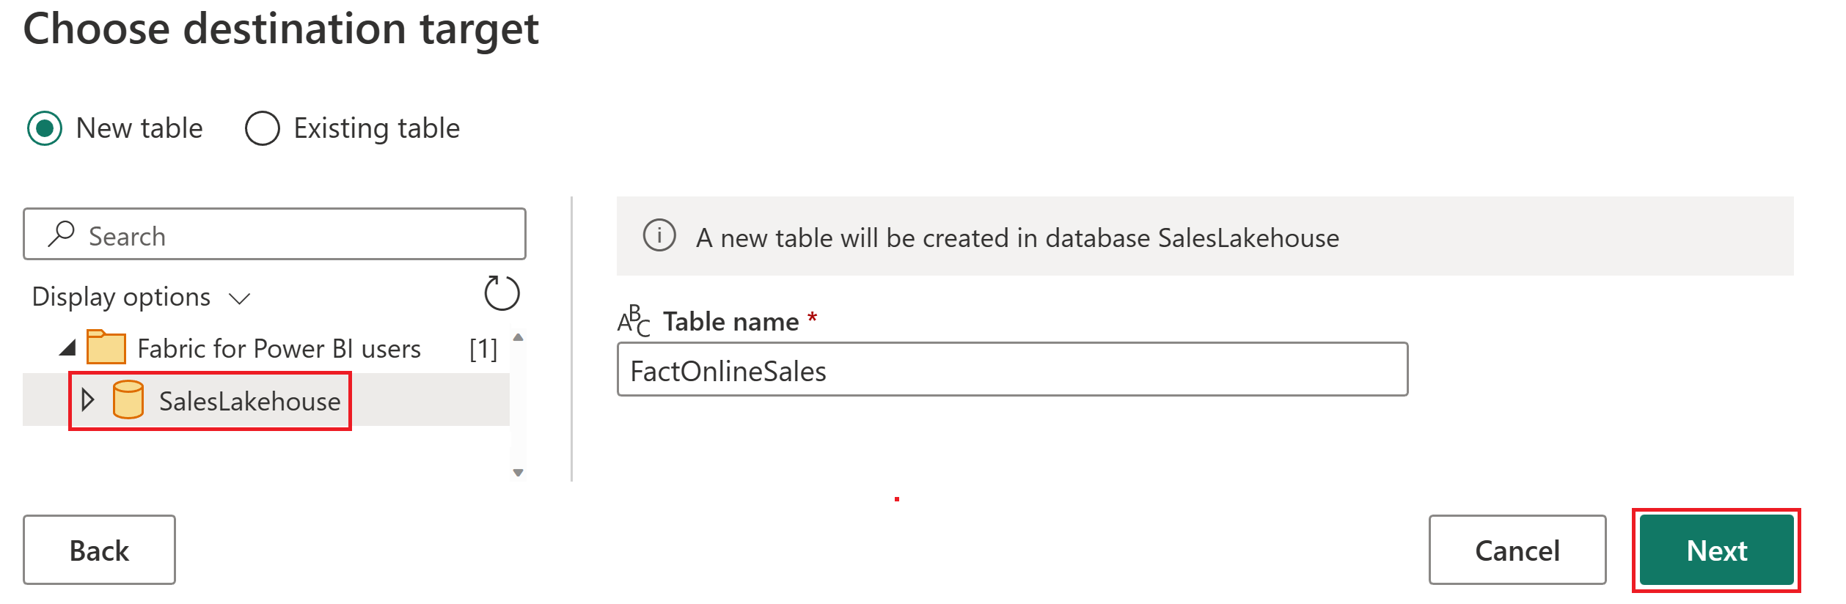Viewport: 1846px width, 604px height.
Task: Click the Back button
Action: click(99, 550)
